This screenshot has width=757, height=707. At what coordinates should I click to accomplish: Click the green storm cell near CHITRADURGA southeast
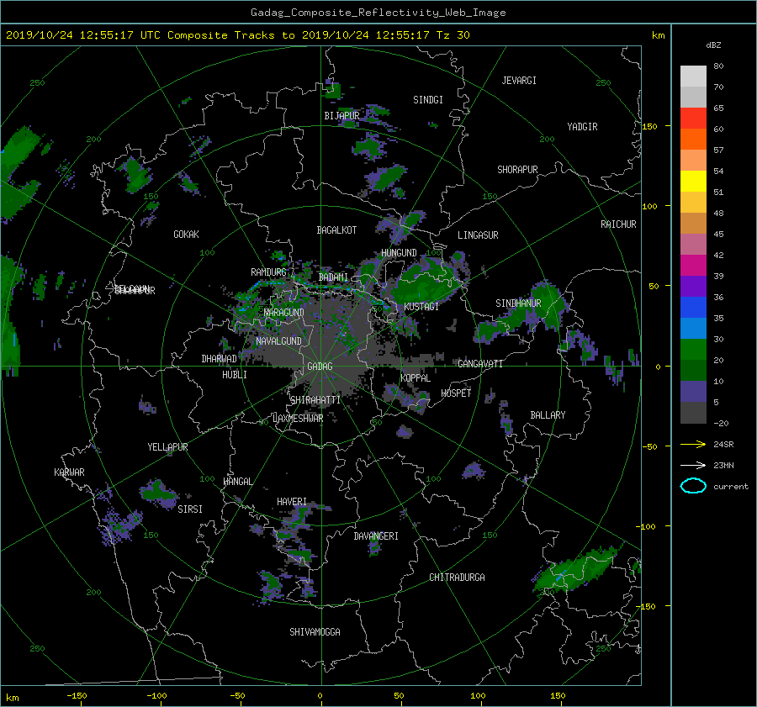click(574, 569)
